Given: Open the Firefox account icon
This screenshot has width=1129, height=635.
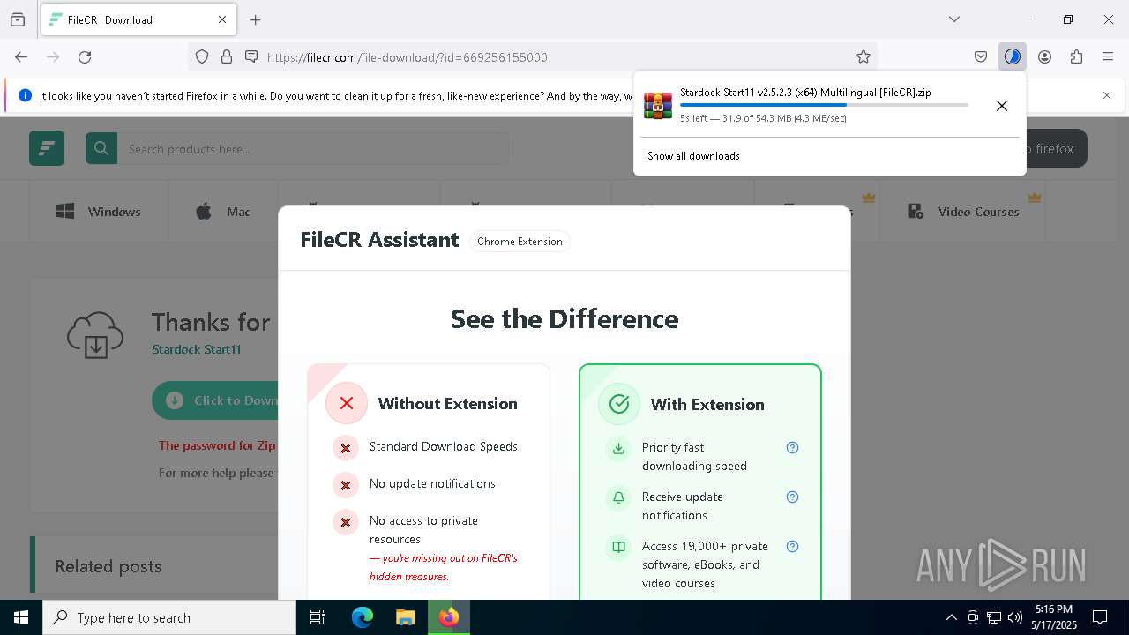Looking at the screenshot, I should [x=1044, y=57].
